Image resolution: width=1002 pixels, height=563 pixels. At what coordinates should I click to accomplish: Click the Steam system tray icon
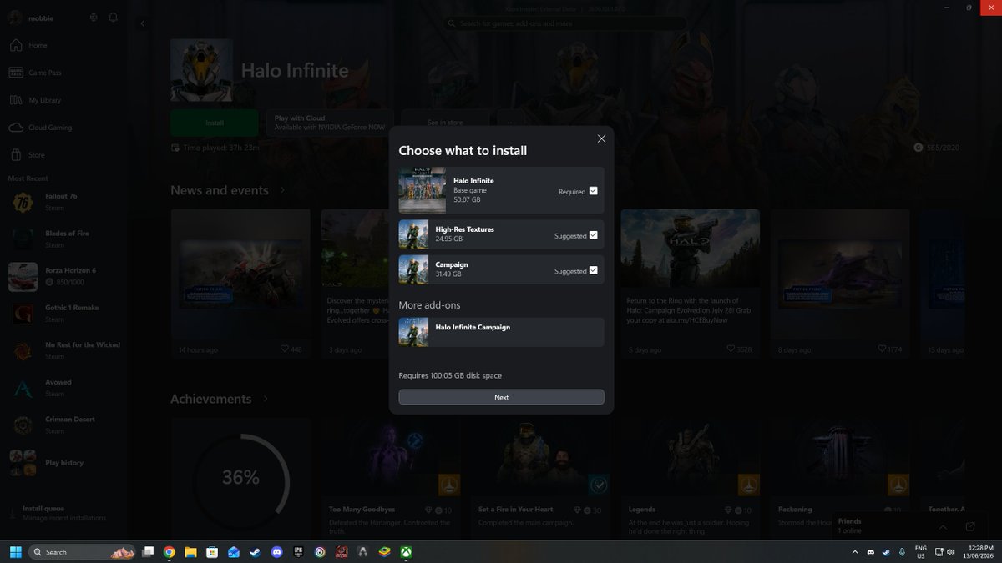click(886, 552)
